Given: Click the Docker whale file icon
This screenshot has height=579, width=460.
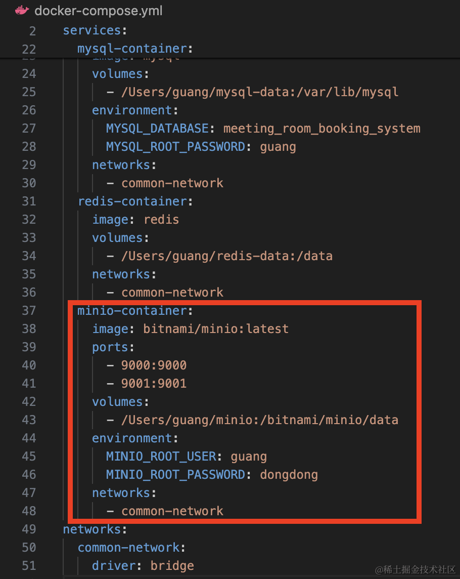Looking at the screenshot, I should [x=22, y=10].
